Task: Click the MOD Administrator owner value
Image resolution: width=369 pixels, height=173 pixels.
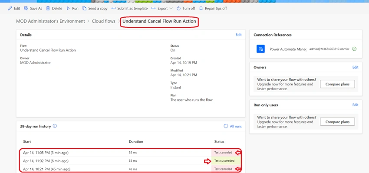Action: point(35,62)
